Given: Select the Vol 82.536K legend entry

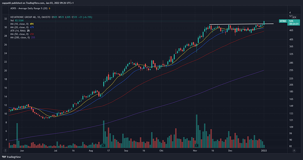Looking at the screenshot, I should (x=17, y=21).
